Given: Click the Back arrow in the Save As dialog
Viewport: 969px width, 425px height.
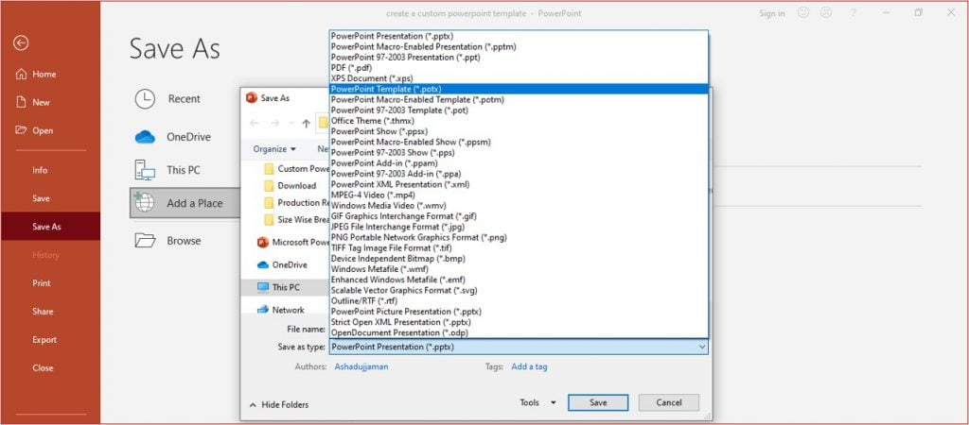Looking at the screenshot, I should click(x=254, y=124).
